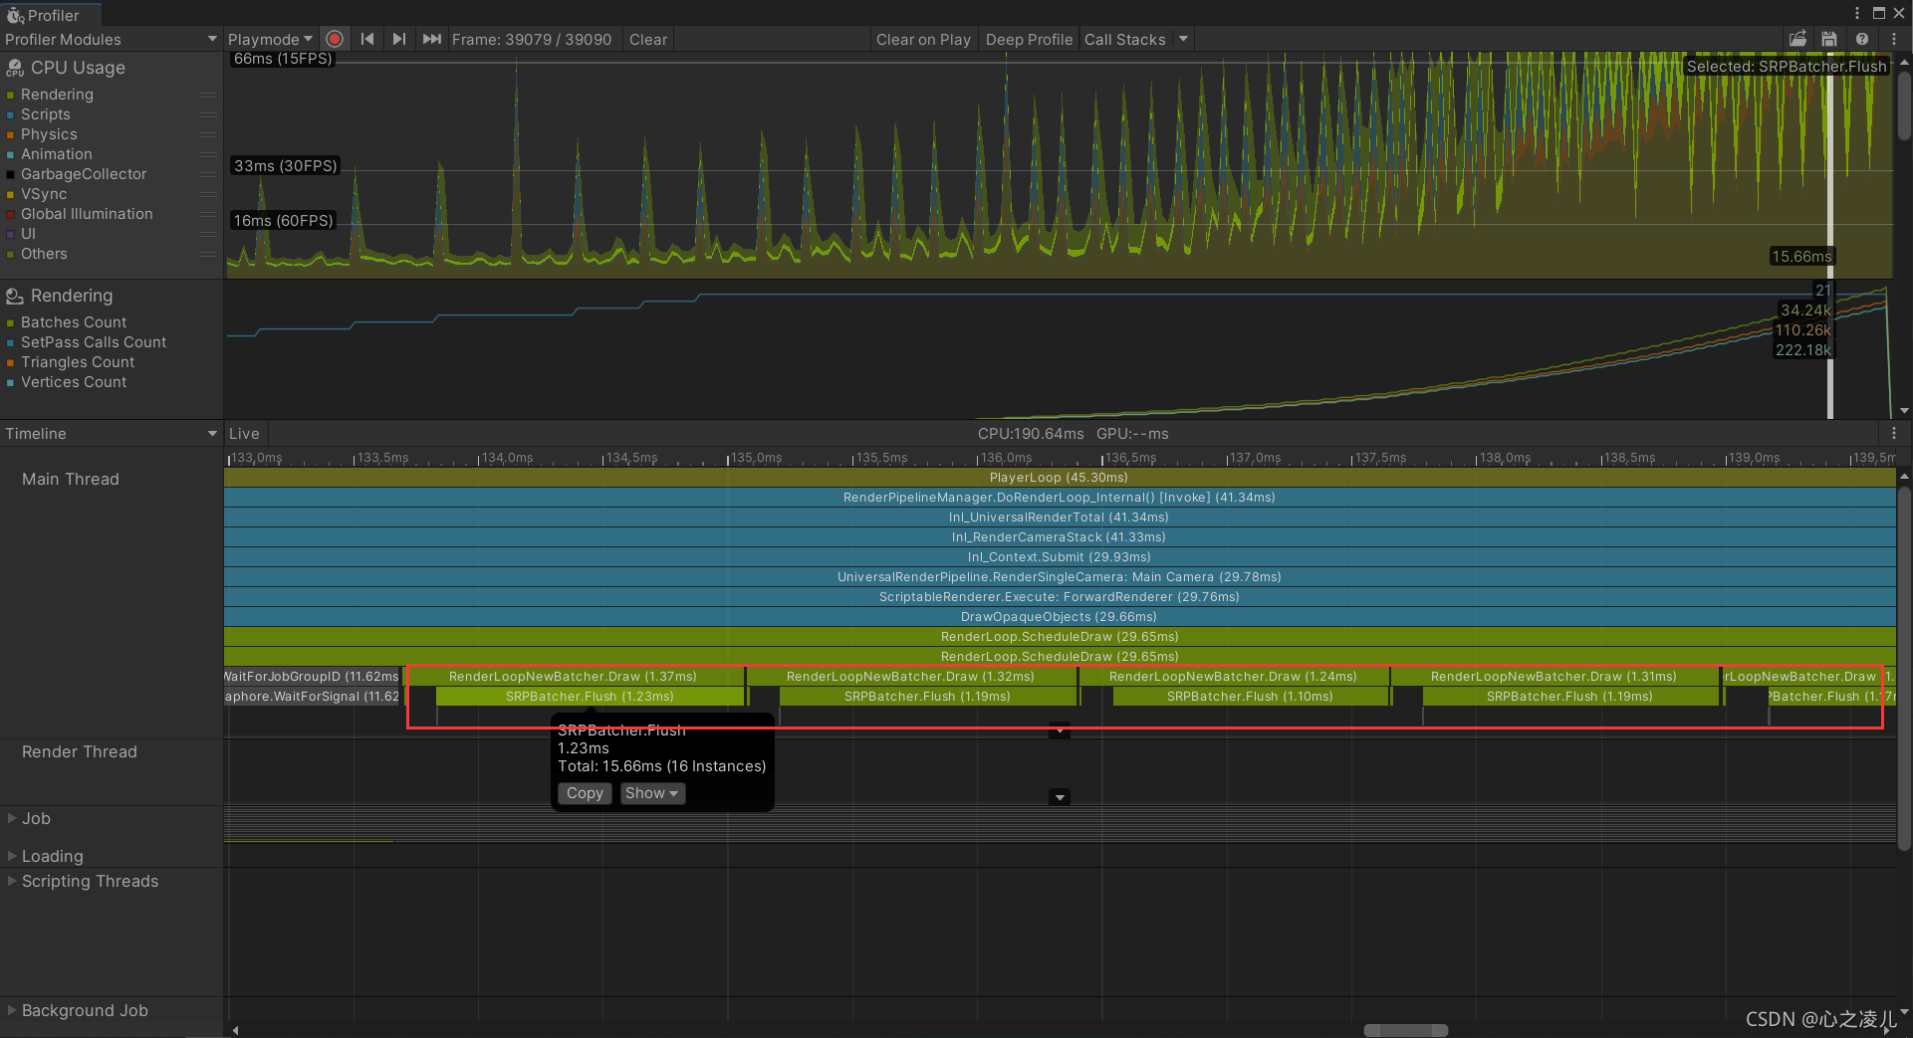This screenshot has width=1913, height=1038.
Task: Click the record profiling button
Action: (335, 39)
